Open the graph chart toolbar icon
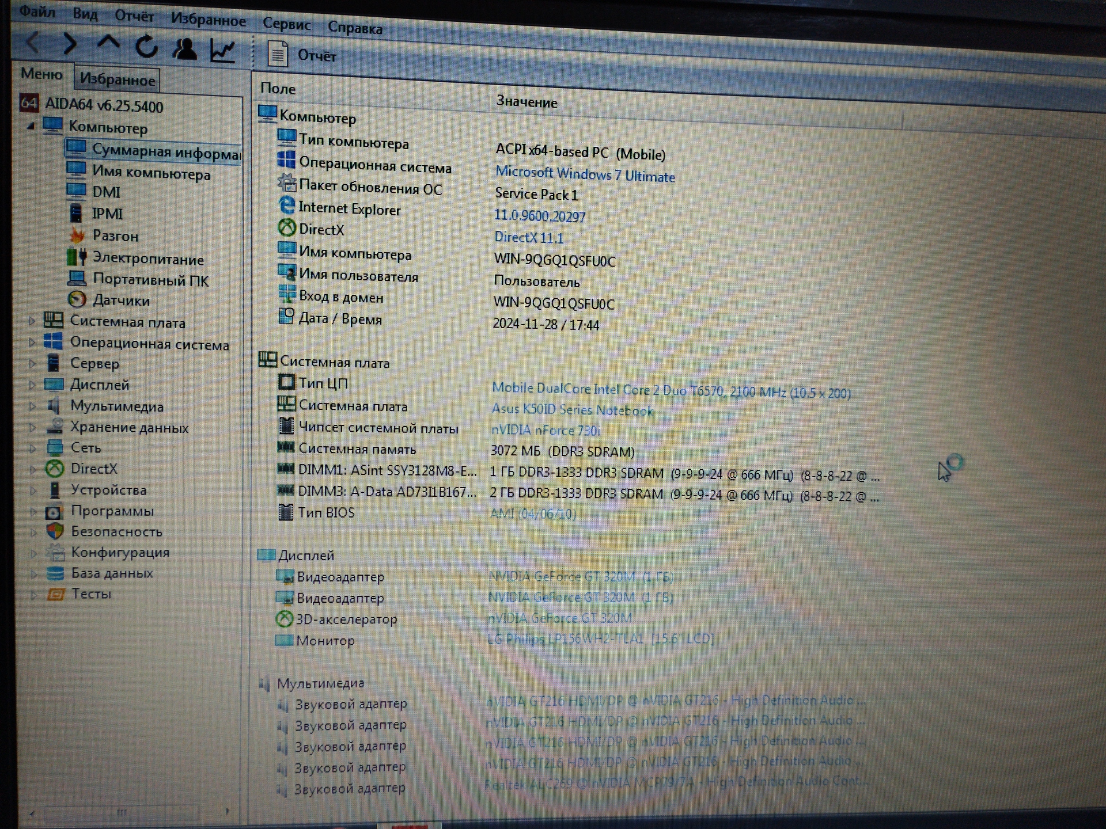This screenshot has width=1106, height=829. [222, 51]
